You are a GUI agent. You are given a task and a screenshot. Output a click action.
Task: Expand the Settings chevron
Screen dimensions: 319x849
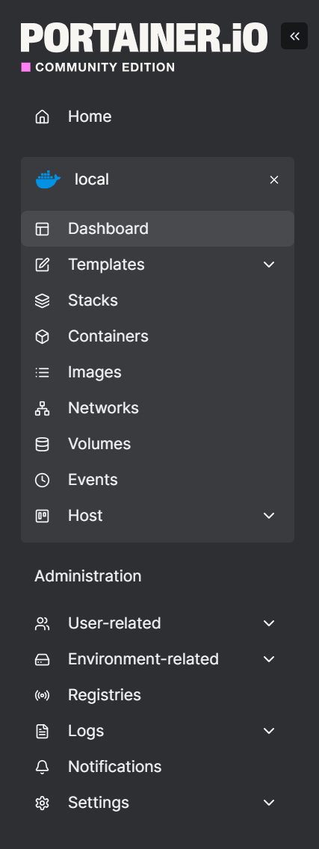pos(269,803)
